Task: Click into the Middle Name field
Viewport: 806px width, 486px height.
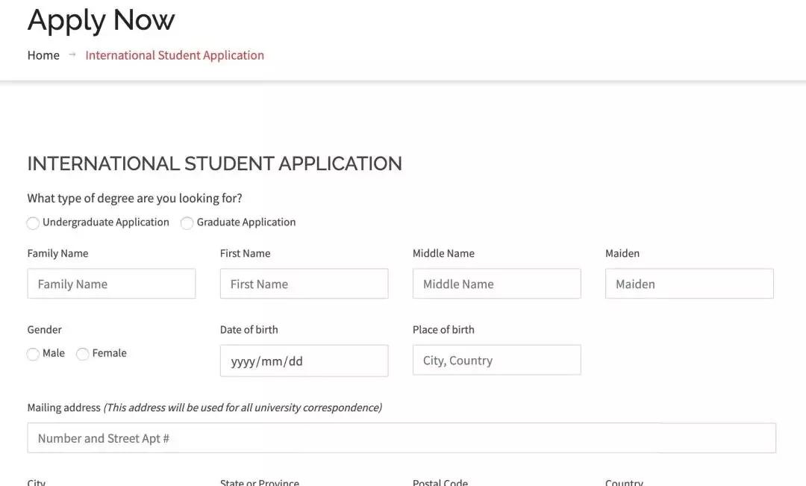Action: [x=496, y=284]
